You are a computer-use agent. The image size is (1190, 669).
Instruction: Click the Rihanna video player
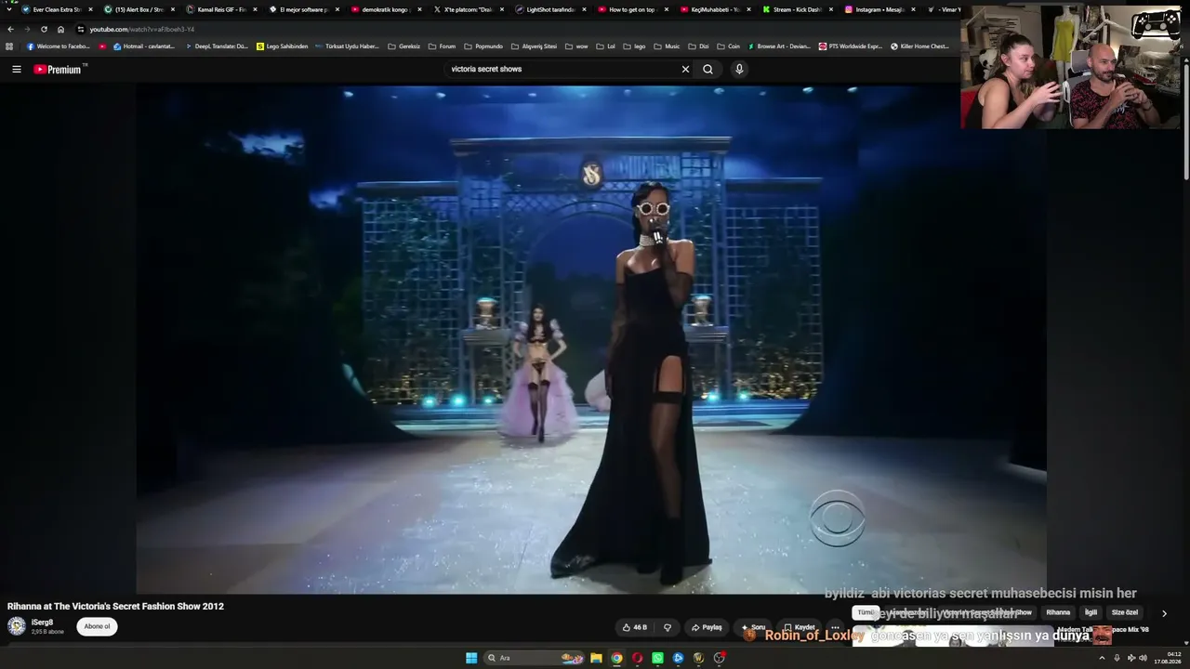point(591,339)
